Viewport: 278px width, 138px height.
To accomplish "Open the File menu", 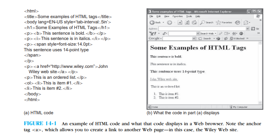I will pyautogui.click(x=151, y=16).
